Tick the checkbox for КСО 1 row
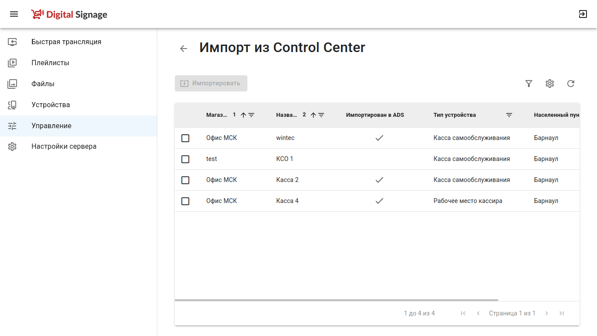The image size is (597, 336). pyautogui.click(x=185, y=159)
